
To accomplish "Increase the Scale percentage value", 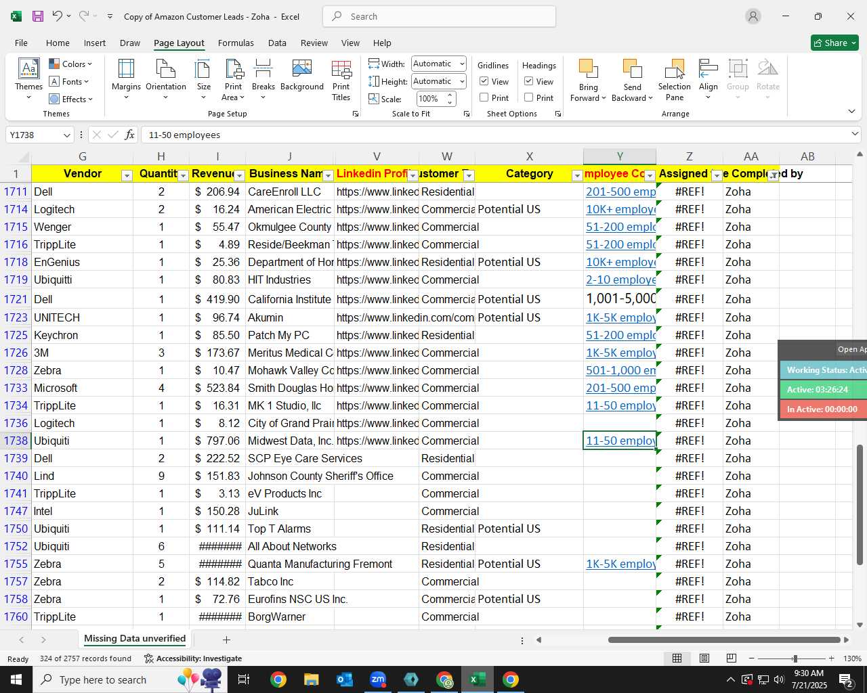I will (450, 95).
